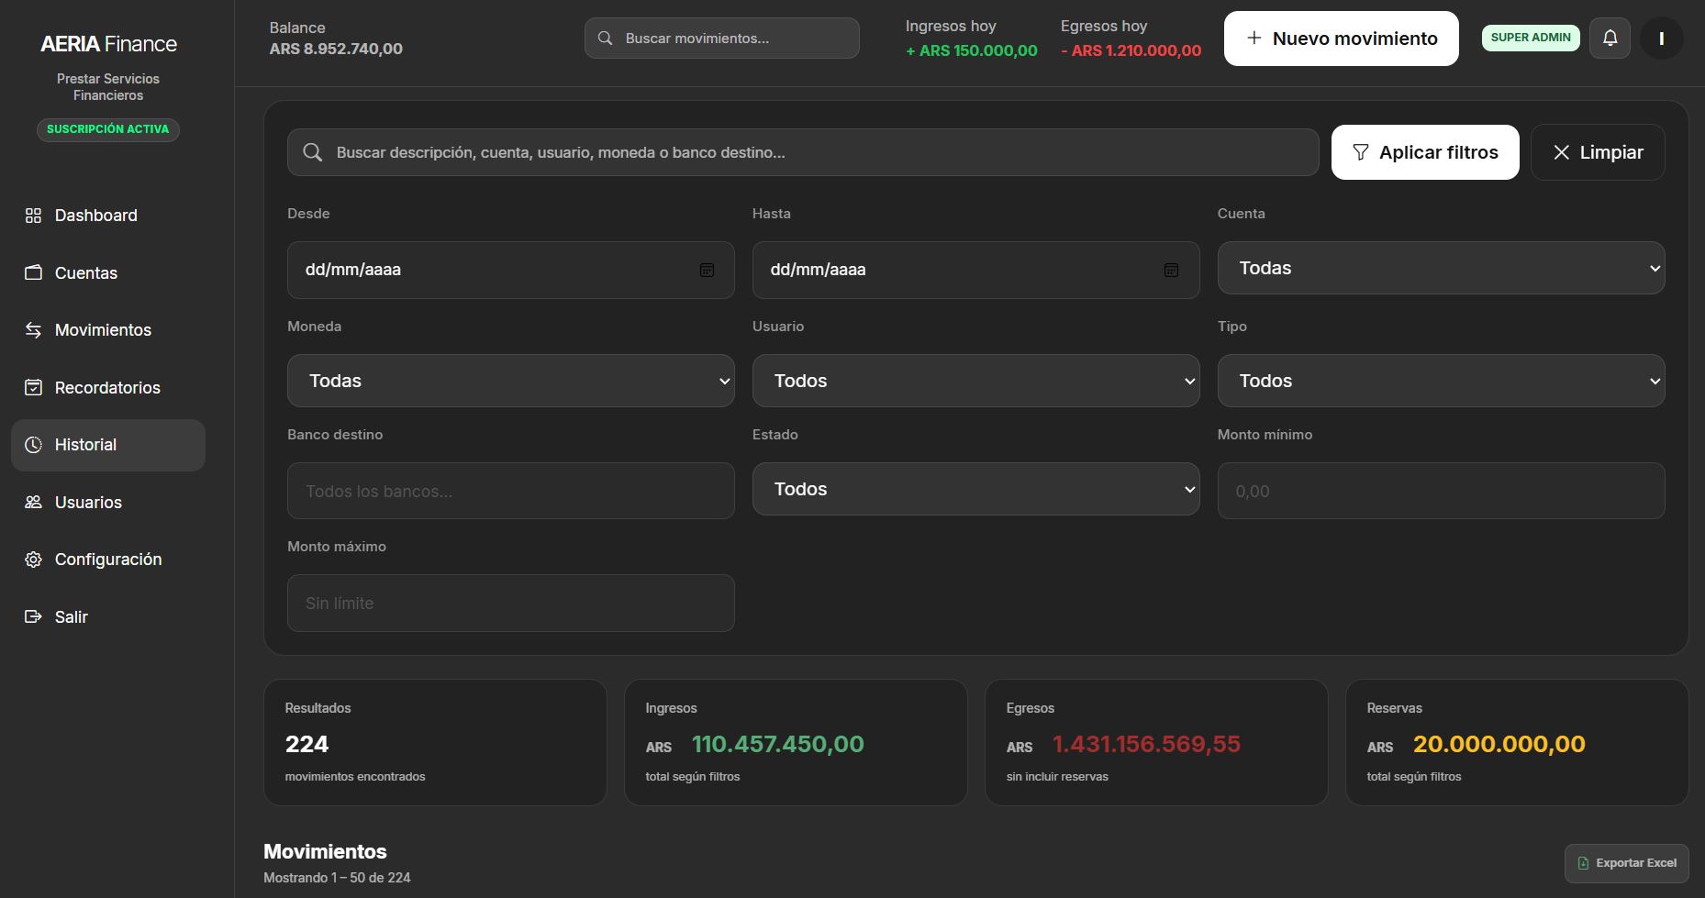Open the Desde date picker calendar icon
The height and width of the screenshot is (898, 1705).
pos(707,270)
